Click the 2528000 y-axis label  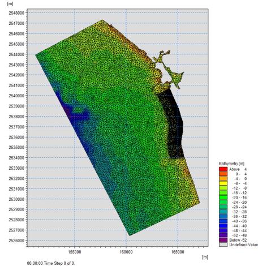[x=16, y=220]
